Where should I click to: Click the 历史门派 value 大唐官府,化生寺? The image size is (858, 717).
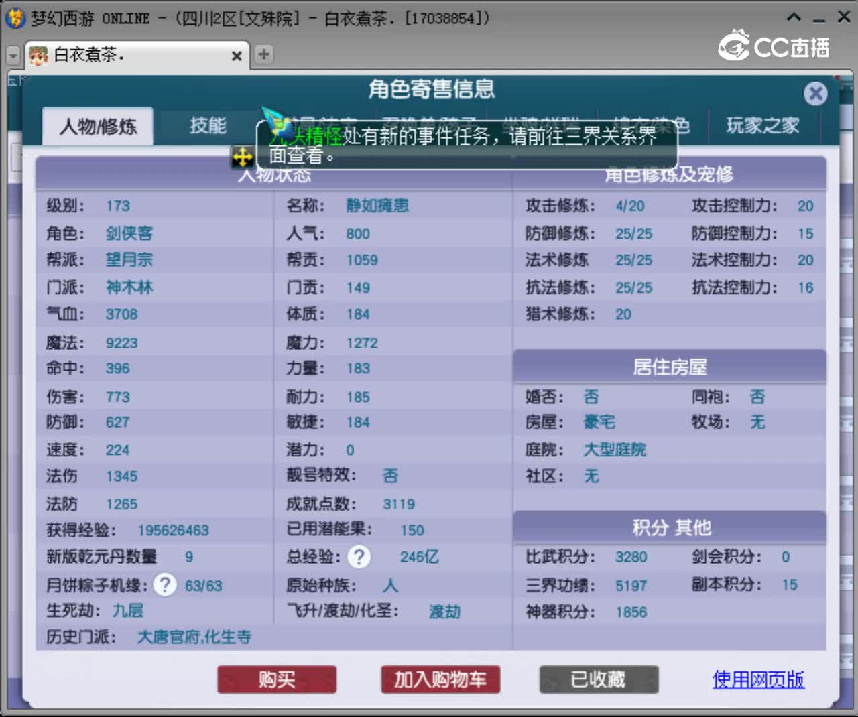[x=194, y=637]
